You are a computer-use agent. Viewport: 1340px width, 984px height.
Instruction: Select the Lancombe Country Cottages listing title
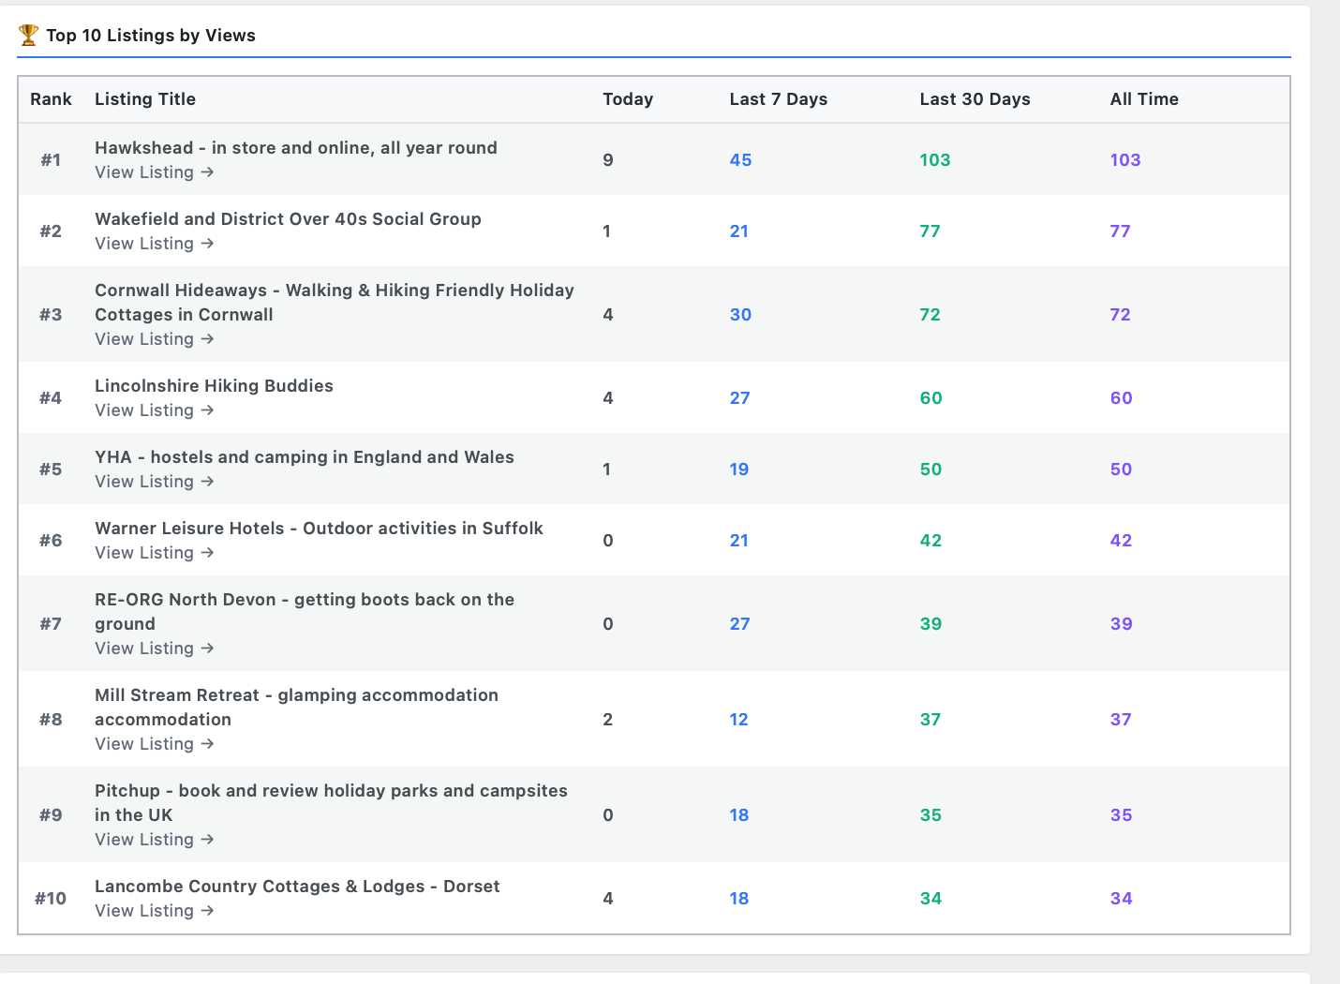click(297, 887)
